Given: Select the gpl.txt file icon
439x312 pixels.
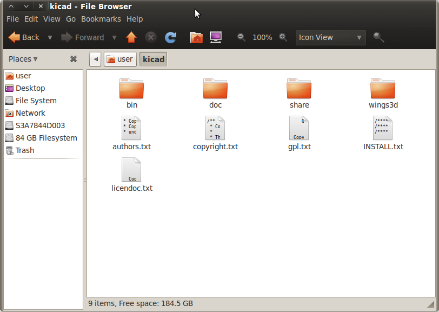Looking at the screenshot, I should coord(299,128).
